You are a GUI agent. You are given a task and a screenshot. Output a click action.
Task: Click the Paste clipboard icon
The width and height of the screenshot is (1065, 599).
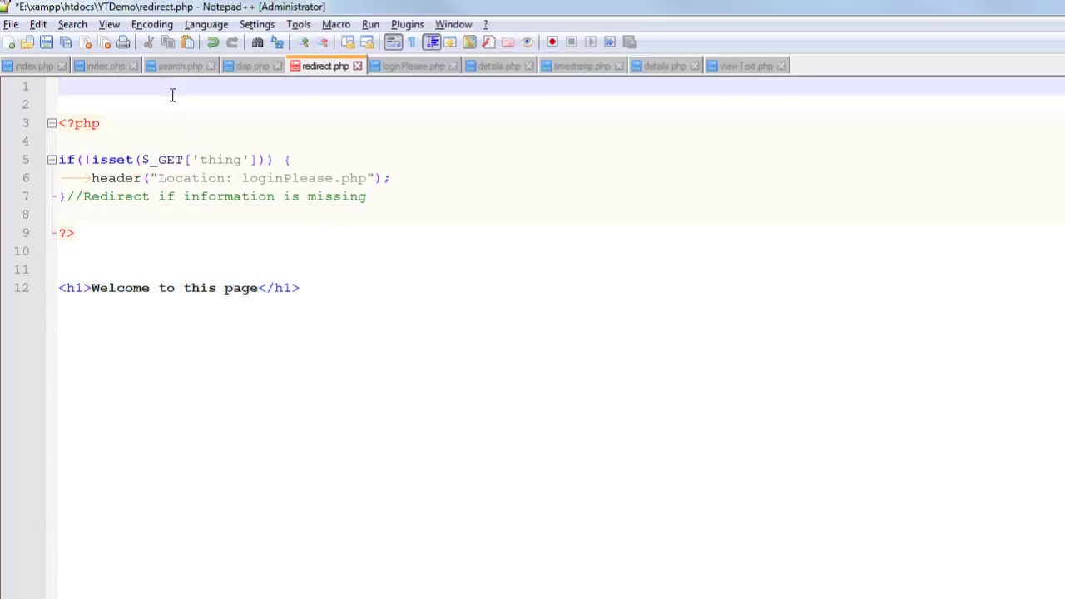(x=186, y=42)
